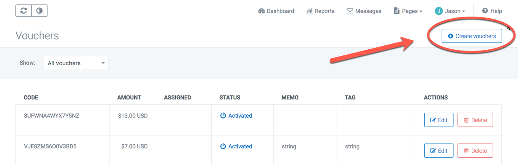Delete the $7.00 USD voucher
The image size is (518, 165).
[475, 150]
